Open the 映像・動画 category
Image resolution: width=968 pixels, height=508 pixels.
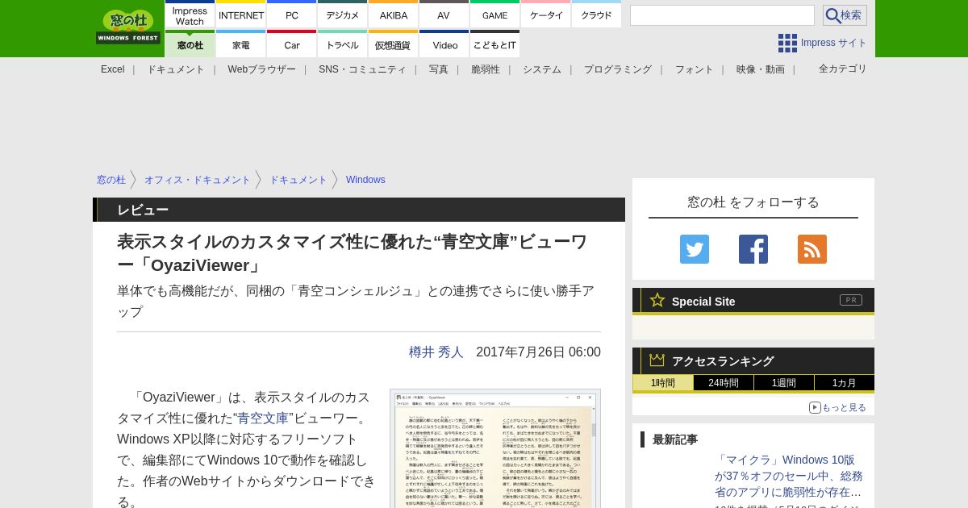click(x=761, y=69)
